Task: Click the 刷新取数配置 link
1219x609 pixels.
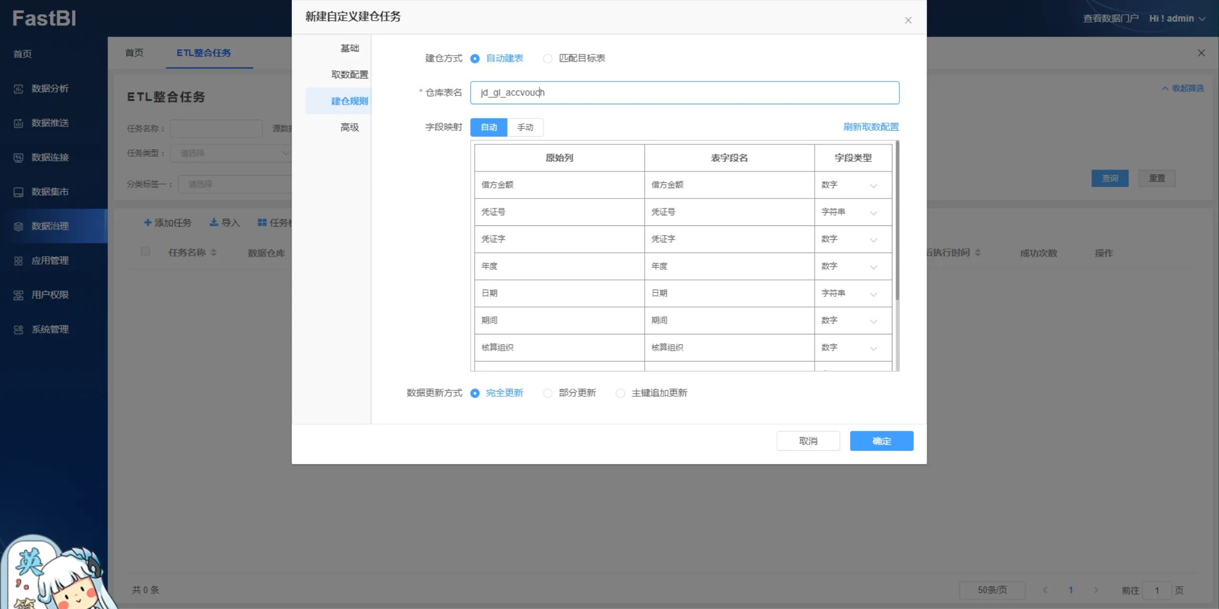Action: (x=871, y=127)
